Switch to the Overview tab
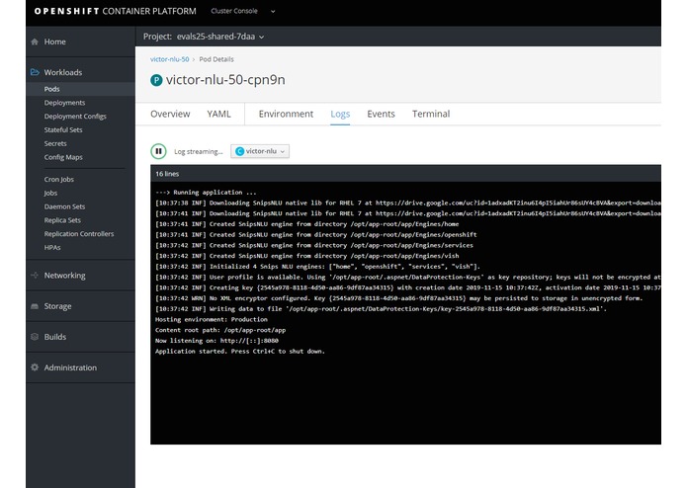This screenshot has width=687, height=488. pyautogui.click(x=170, y=114)
